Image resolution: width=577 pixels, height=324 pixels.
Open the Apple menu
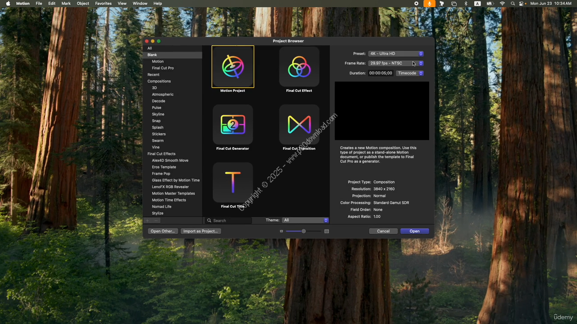tap(8, 4)
